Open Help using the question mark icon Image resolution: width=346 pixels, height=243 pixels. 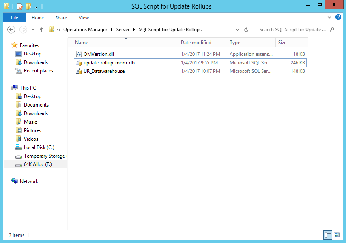pos(338,17)
